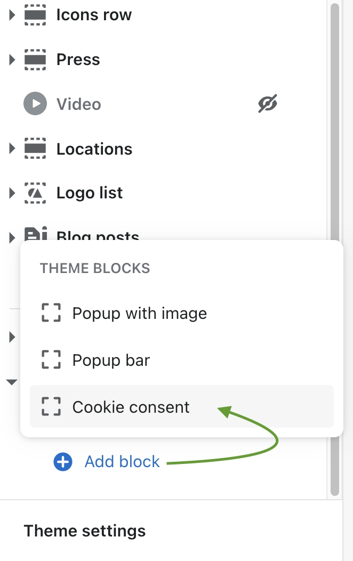The image size is (353, 561).
Task: Click the blue plus Add block icon
Action: coord(63,462)
